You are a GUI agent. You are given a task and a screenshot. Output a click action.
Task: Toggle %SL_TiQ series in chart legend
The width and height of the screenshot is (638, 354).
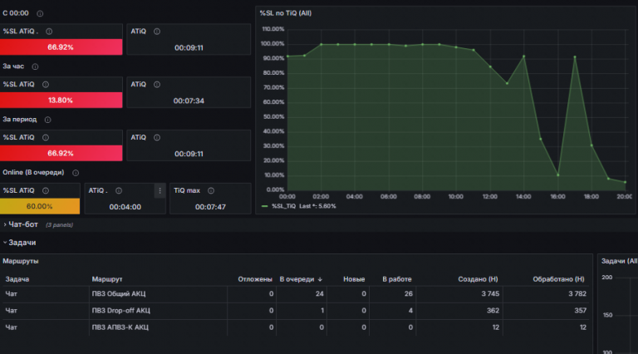[283, 206]
